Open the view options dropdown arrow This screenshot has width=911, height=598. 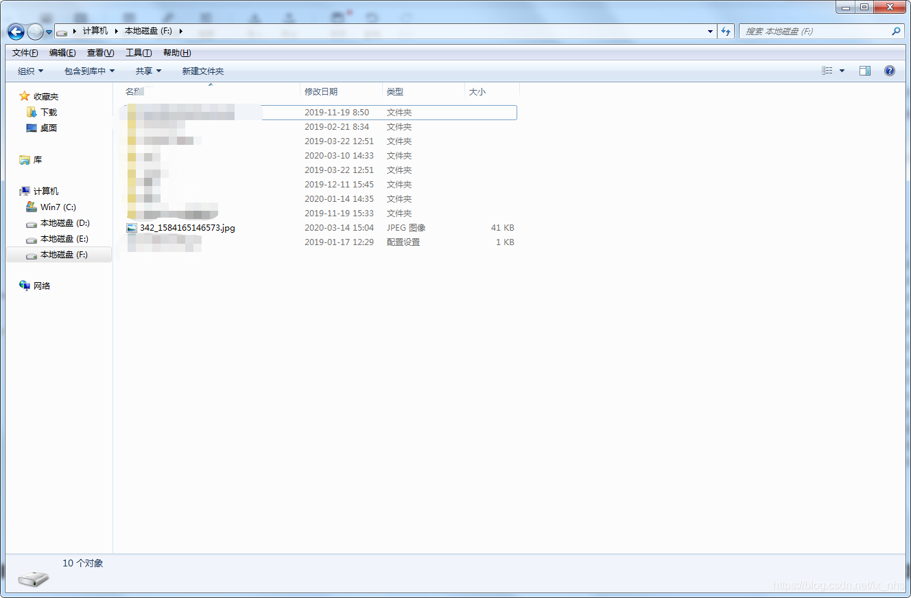842,71
